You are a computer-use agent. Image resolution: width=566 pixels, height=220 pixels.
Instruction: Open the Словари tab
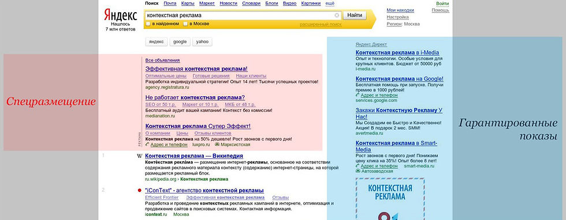pyautogui.click(x=251, y=3)
